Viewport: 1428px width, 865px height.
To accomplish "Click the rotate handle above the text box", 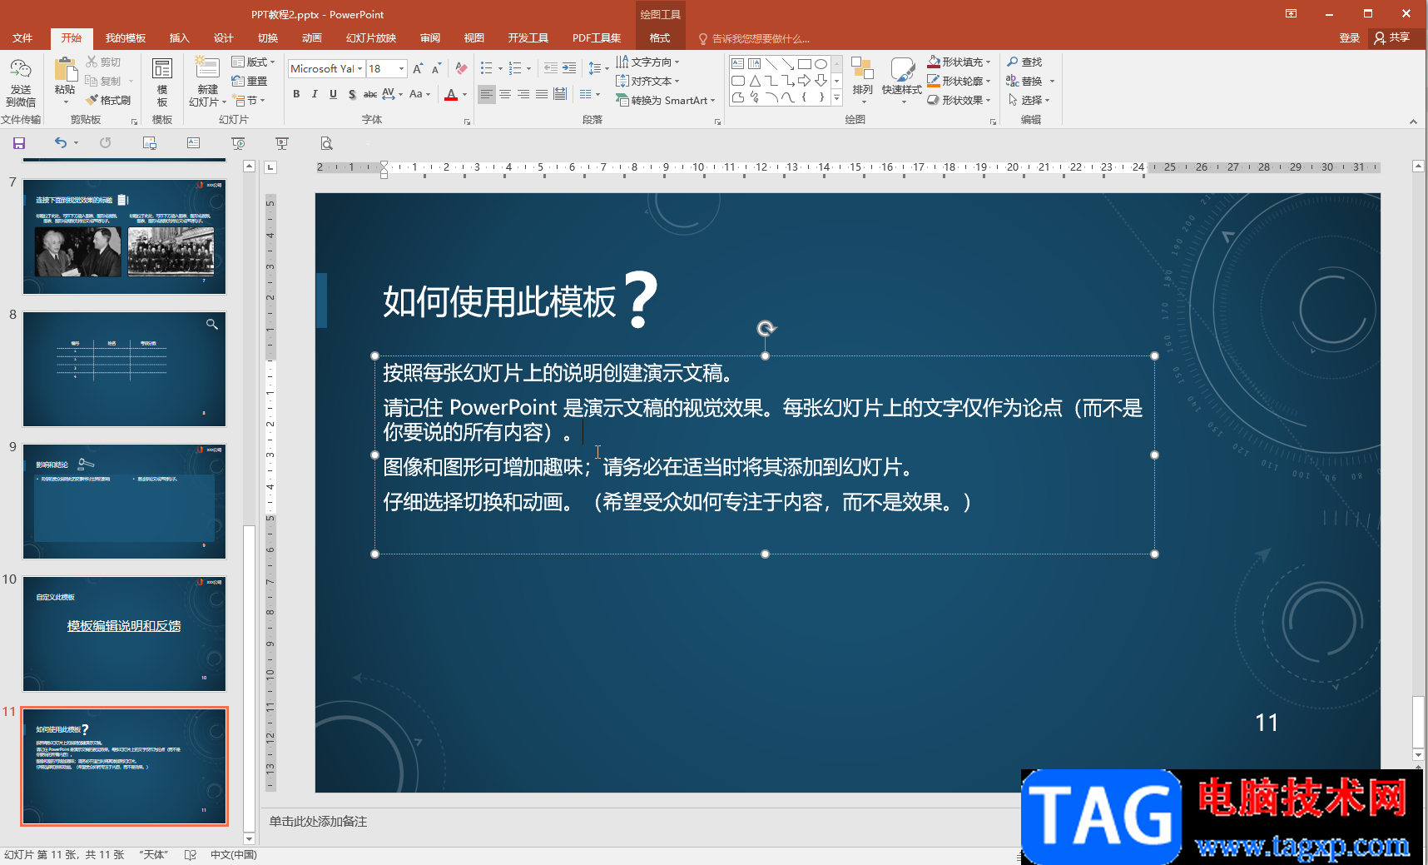I will (x=766, y=328).
